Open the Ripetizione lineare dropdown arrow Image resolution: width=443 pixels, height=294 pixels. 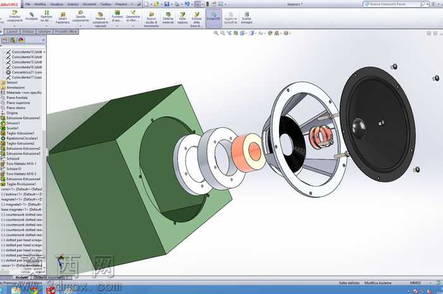(x=47, y=26)
